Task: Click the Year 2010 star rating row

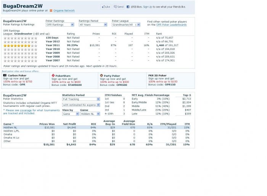Action: (20, 50)
